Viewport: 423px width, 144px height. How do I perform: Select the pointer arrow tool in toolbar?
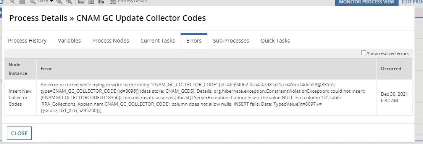point(13,2)
